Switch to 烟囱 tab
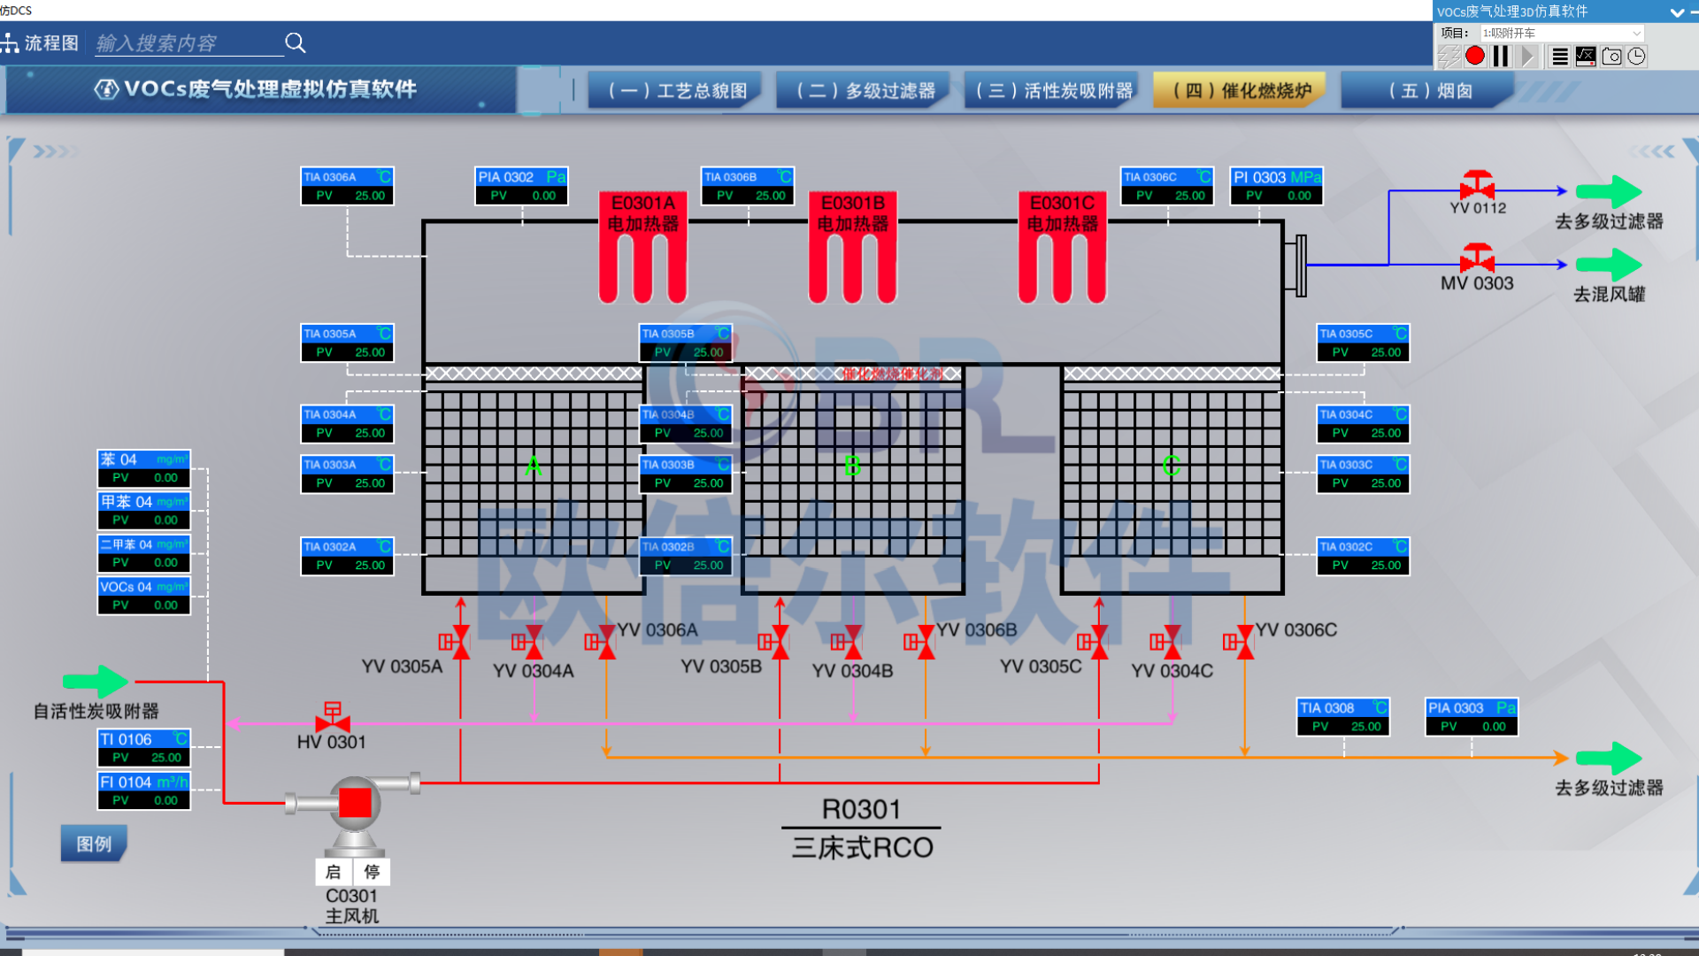 coord(1430,91)
